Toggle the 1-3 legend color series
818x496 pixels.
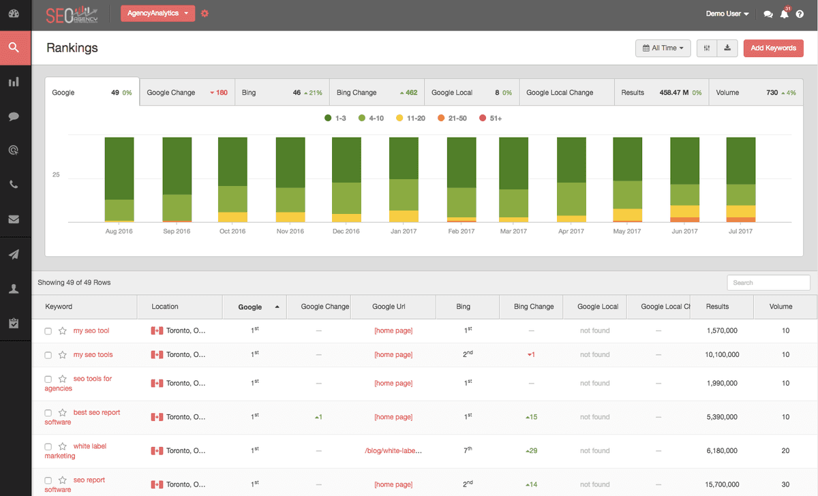tap(336, 119)
